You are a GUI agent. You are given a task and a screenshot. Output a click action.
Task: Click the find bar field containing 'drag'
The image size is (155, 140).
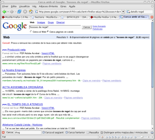pyautogui.click(x=28, y=132)
